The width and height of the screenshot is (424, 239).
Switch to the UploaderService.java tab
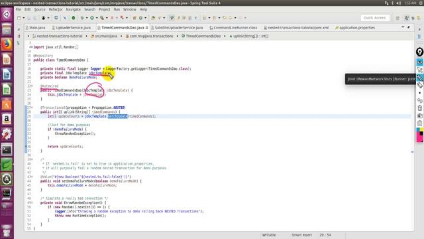(x=72, y=28)
